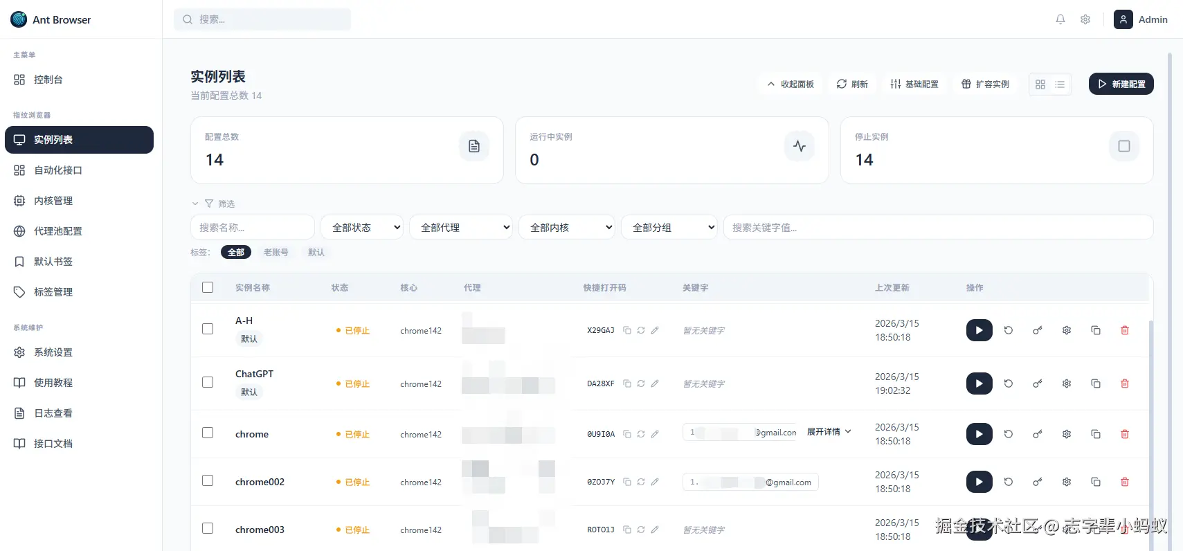Viewport: 1183px width, 551px height.
Task: Focus the top 搜索 search box
Action: (x=262, y=19)
